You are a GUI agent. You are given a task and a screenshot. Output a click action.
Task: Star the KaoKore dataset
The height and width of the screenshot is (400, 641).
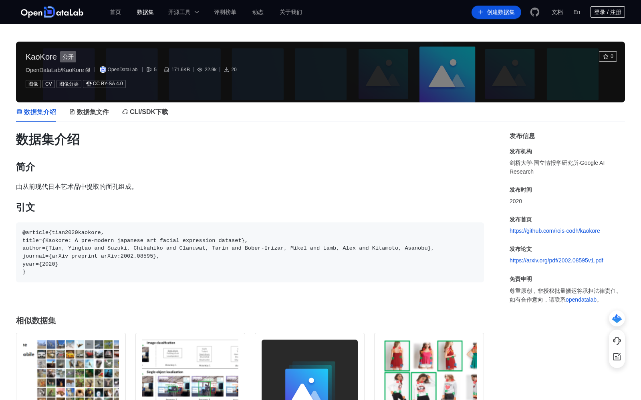(608, 56)
